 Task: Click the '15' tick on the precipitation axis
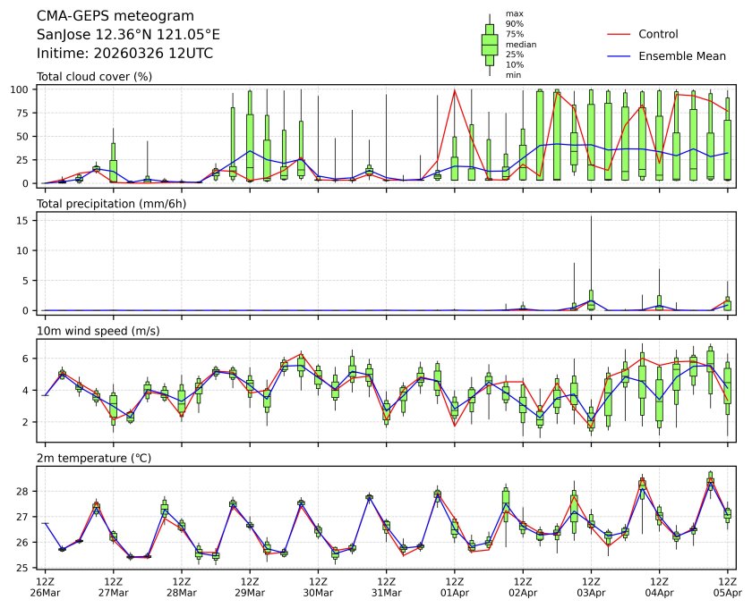pos(26,220)
